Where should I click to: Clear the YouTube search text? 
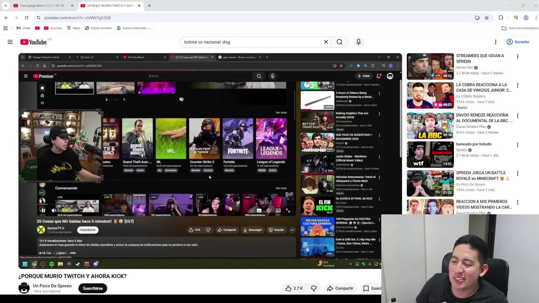(326, 42)
